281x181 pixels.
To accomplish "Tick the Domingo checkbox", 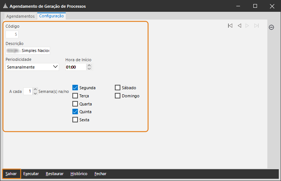I will tap(118, 96).
